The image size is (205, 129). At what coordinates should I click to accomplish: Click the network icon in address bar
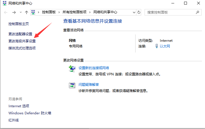34,12
